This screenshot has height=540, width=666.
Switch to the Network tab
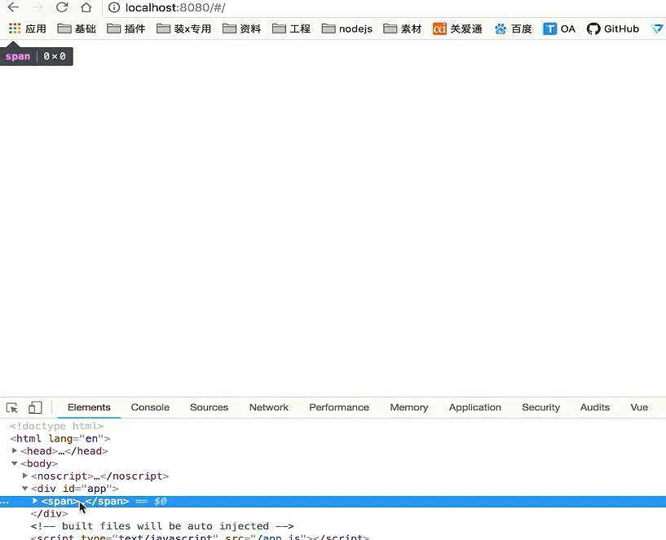pos(269,407)
